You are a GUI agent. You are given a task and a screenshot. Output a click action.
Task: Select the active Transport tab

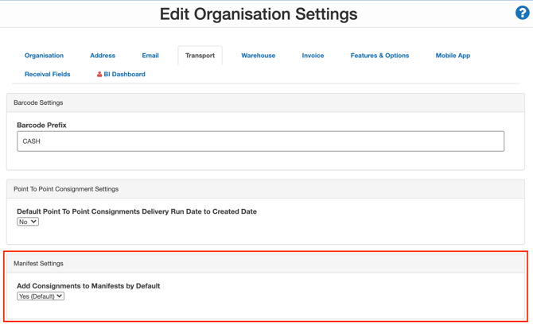pyautogui.click(x=200, y=56)
